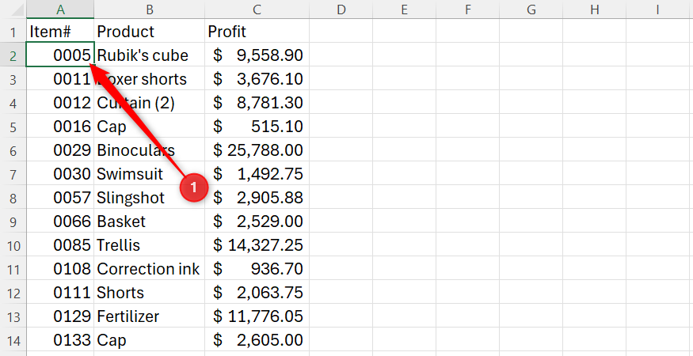Screen dimensions: 693x356
Task: Click the Item# header cell
Action: (60, 31)
